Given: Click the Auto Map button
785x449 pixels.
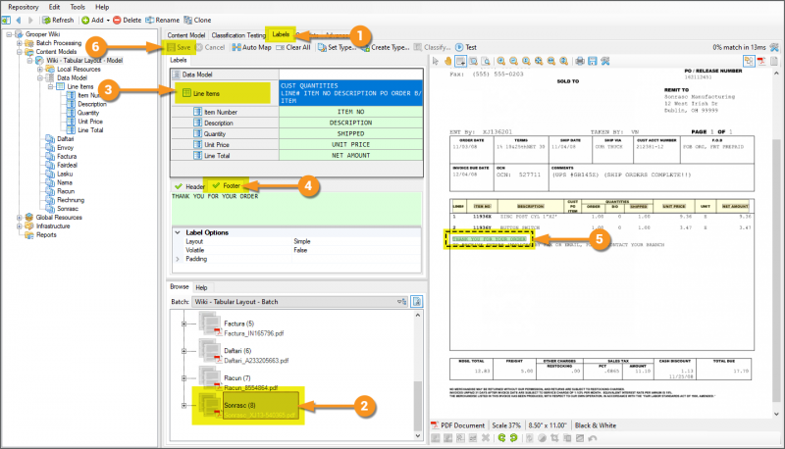Looking at the screenshot, I should [x=251, y=47].
